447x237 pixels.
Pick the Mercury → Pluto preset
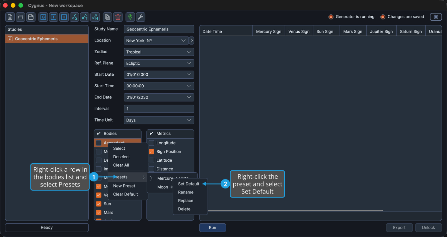pos(172,178)
